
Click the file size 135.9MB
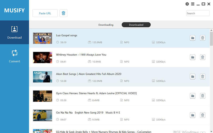click(x=97, y=42)
